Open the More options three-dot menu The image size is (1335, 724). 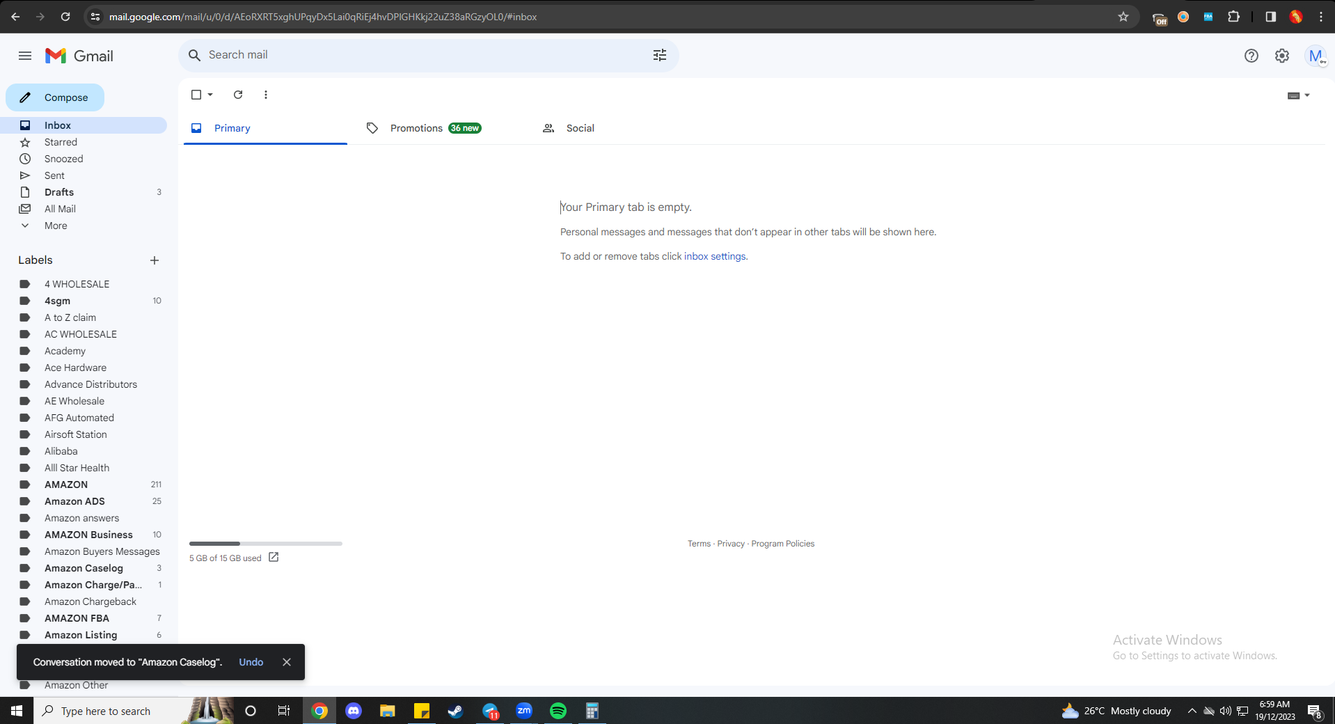coord(266,95)
